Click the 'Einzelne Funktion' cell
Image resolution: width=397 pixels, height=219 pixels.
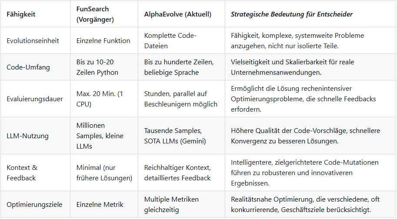tap(103, 40)
